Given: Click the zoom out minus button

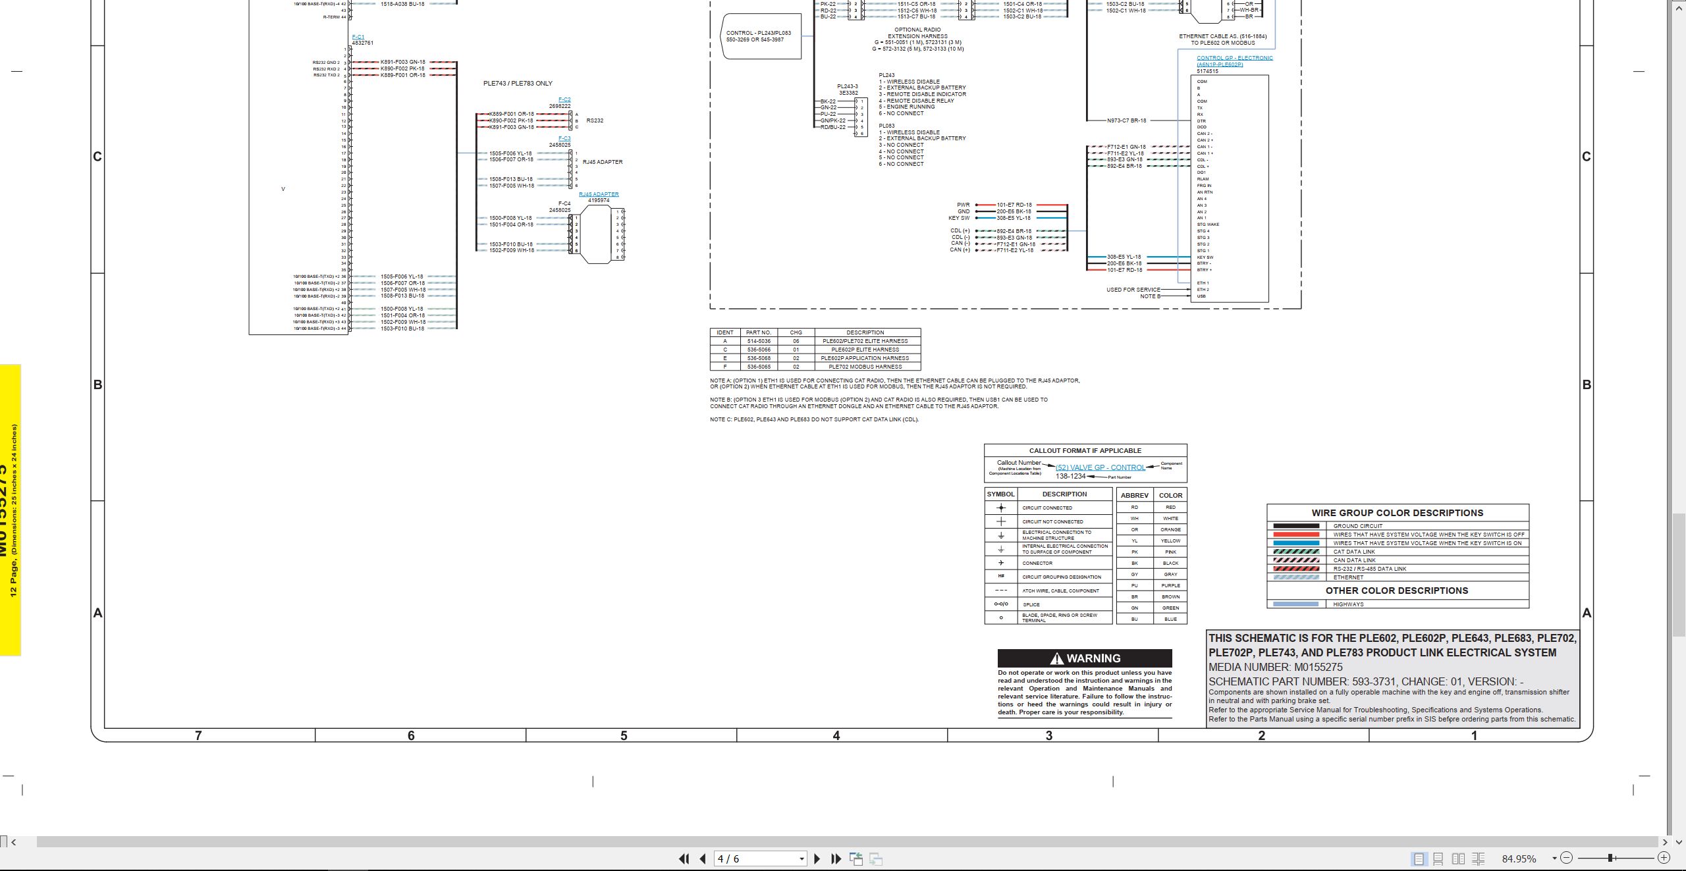Looking at the screenshot, I should (1567, 858).
